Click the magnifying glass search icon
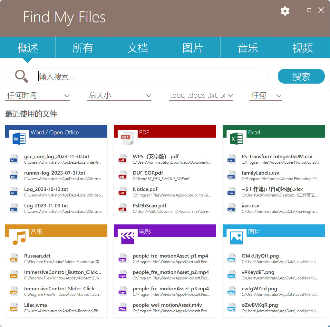 [x=22, y=76]
